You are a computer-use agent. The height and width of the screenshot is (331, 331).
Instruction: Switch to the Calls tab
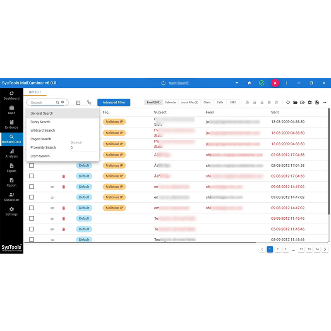click(x=220, y=102)
